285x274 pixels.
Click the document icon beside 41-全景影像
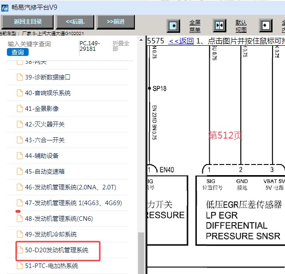coord(19,109)
